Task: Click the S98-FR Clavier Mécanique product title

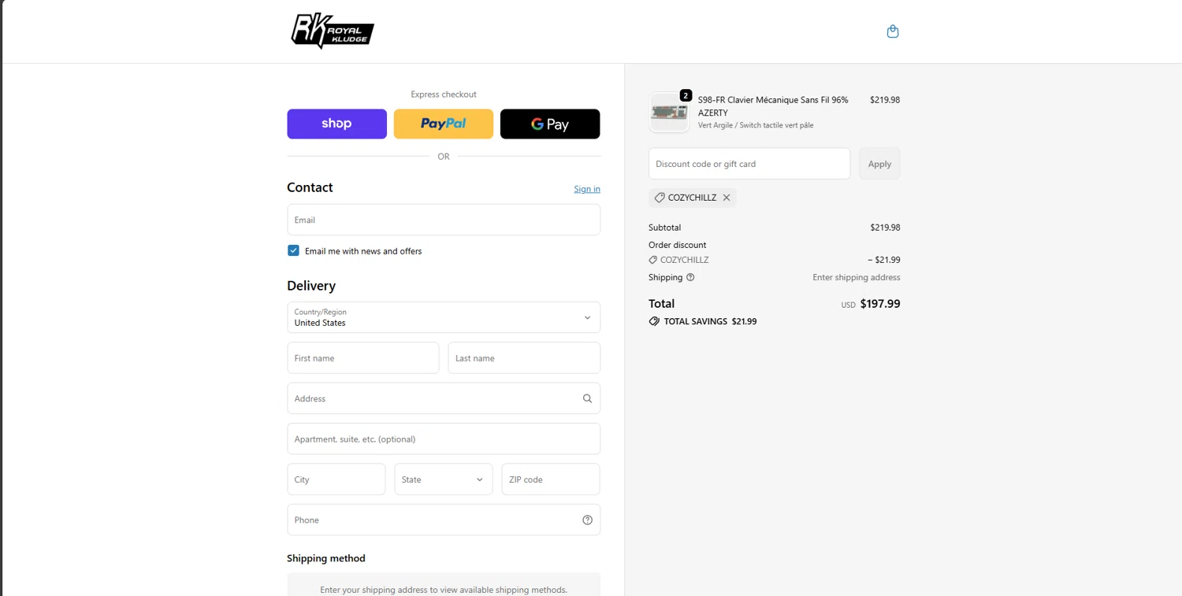Action: click(773, 106)
